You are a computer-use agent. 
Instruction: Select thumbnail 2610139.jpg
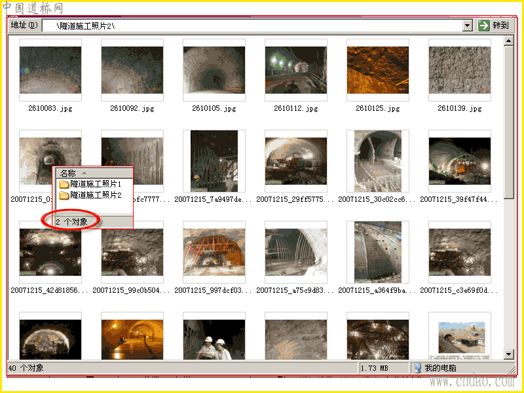tap(460, 70)
